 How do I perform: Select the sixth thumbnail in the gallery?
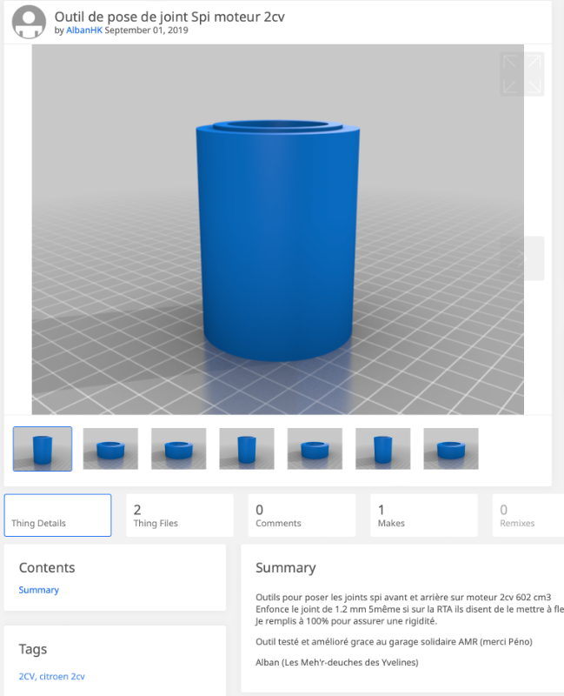tap(382, 449)
